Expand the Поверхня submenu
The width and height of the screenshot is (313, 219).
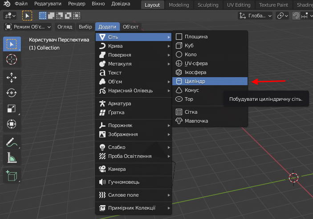click(134, 55)
